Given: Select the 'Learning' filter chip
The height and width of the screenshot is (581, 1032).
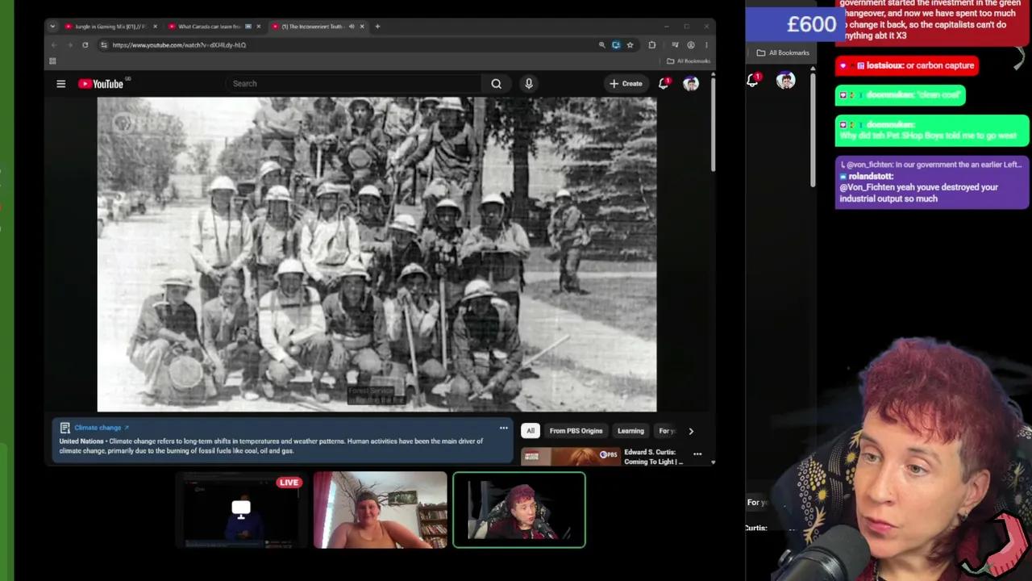Looking at the screenshot, I should [630, 431].
